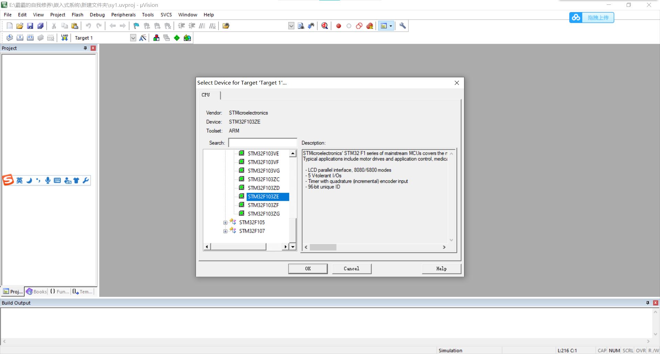
Task: Click the Baidu cloud upload widget
Action: (x=592, y=18)
